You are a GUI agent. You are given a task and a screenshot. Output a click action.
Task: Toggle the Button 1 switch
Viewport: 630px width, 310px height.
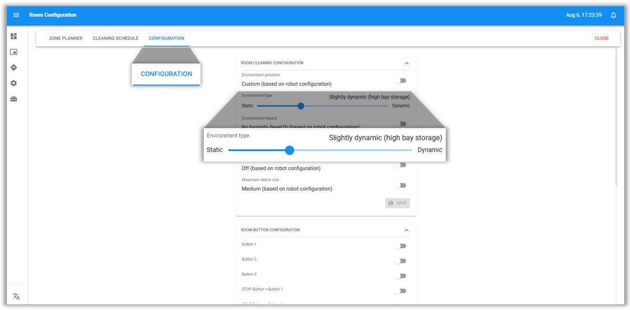point(401,246)
